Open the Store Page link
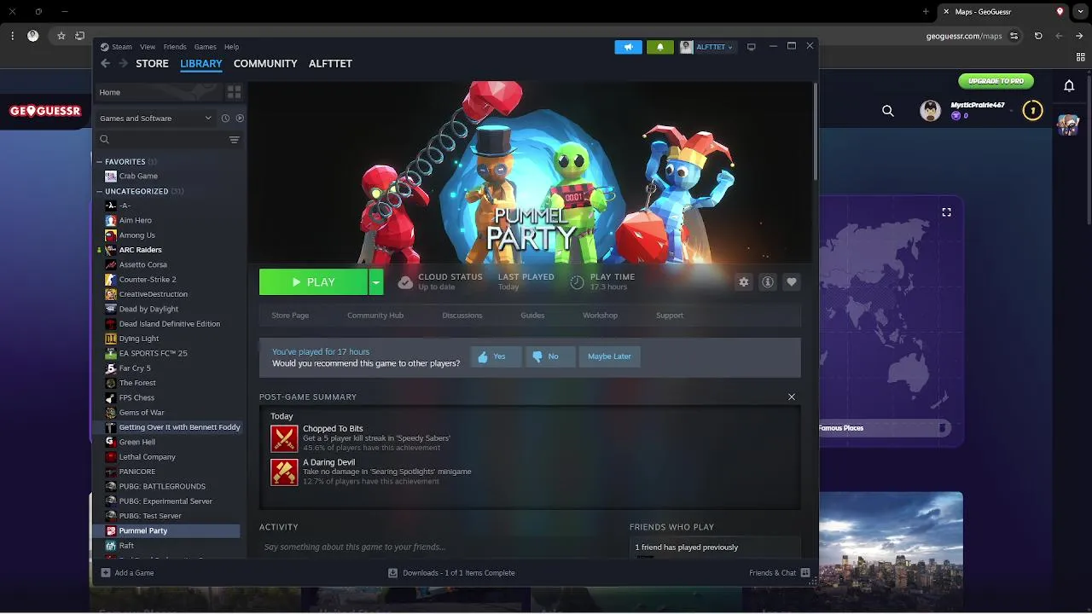Viewport: 1092px width, 614px height. tap(290, 316)
